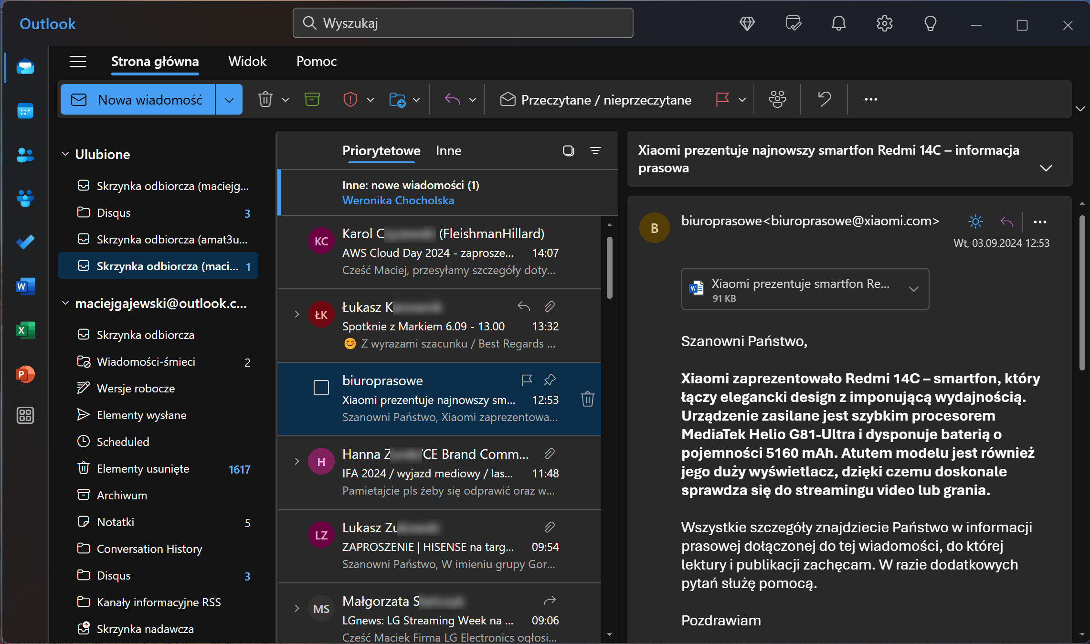1090x644 pixels.
Task: Open the message list filter icon
Action: (x=595, y=151)
